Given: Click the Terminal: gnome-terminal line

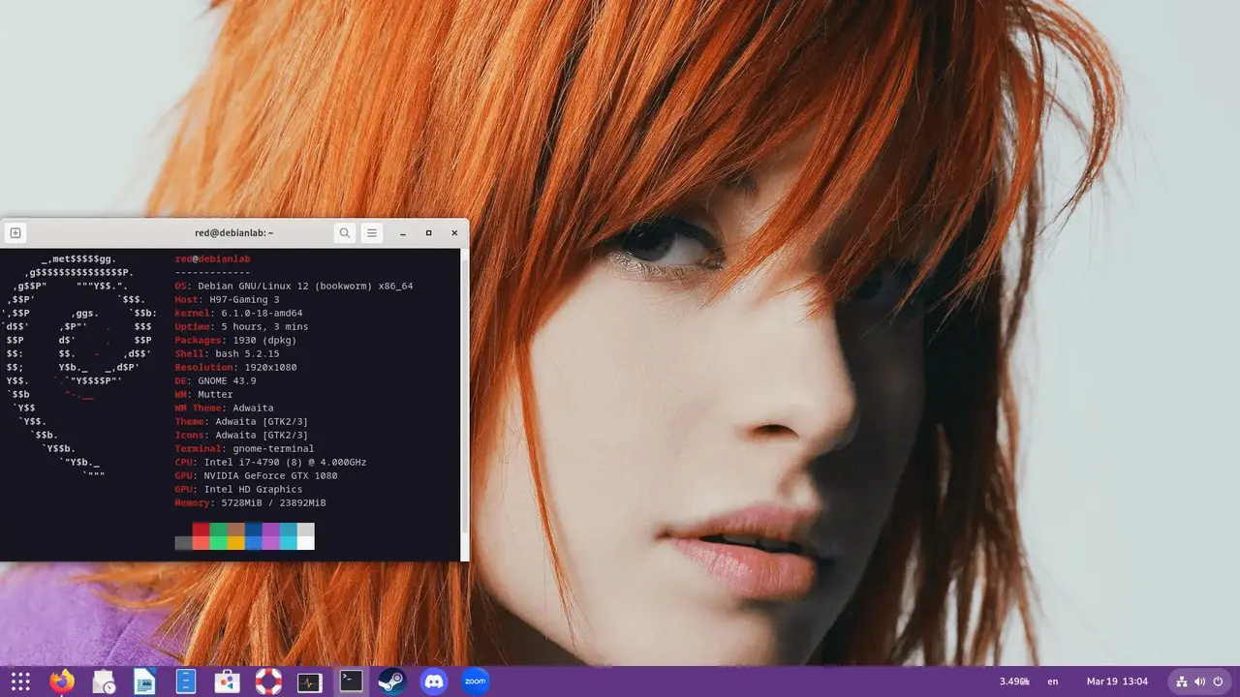Looking at the screenshot, I should pyautogui.click(x=244, y=449).
